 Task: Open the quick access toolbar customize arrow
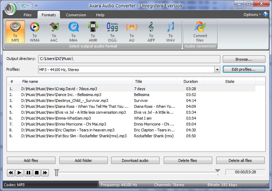[36, 6]
